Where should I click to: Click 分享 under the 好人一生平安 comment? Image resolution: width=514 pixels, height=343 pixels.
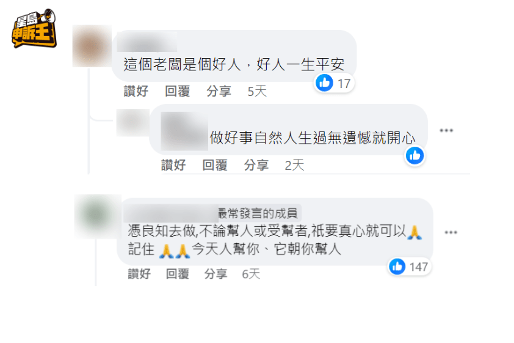219,91
